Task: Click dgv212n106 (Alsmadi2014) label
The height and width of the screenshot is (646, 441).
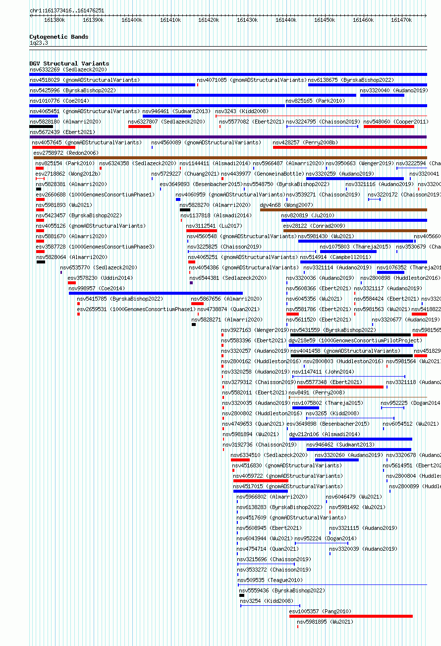Action: (x=325, y=434)
